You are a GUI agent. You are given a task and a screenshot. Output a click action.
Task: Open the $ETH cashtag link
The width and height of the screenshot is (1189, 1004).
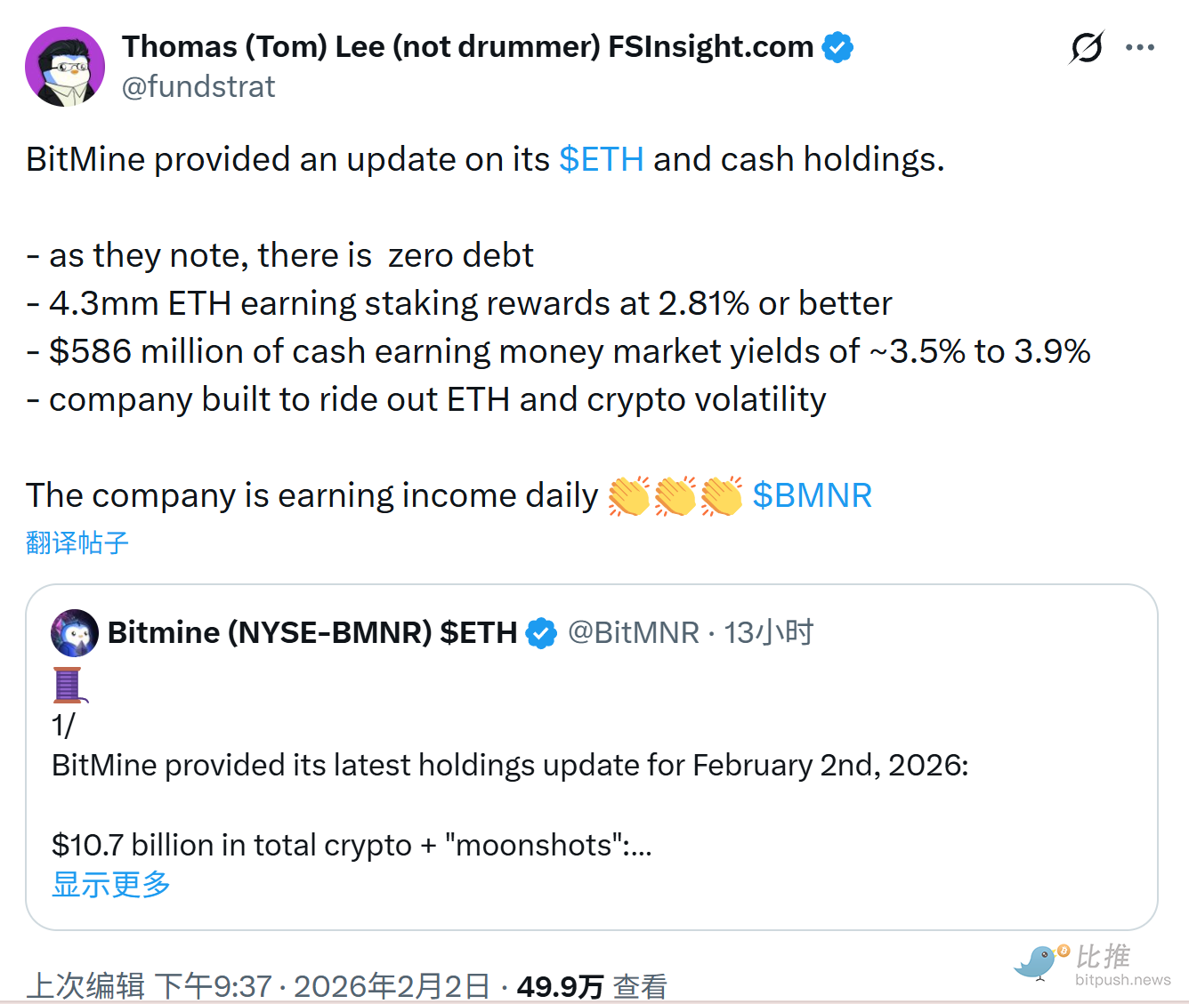(601, 159)
